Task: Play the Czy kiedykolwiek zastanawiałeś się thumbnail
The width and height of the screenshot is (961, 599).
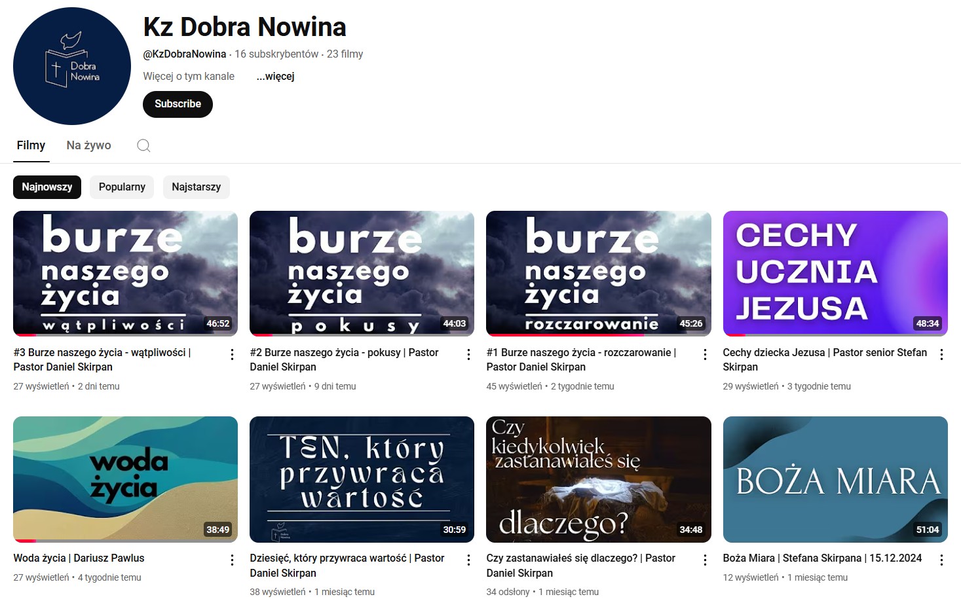Action: point(598,479)
